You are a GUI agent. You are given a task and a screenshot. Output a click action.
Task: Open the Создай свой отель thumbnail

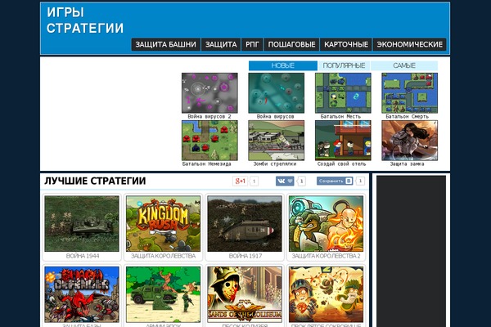(x=343, y=141)
